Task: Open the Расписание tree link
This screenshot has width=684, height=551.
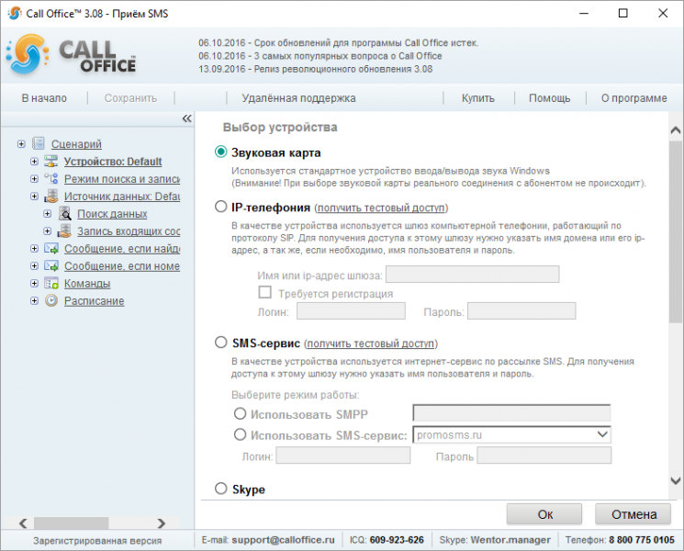Action: [x=95, y=301]
